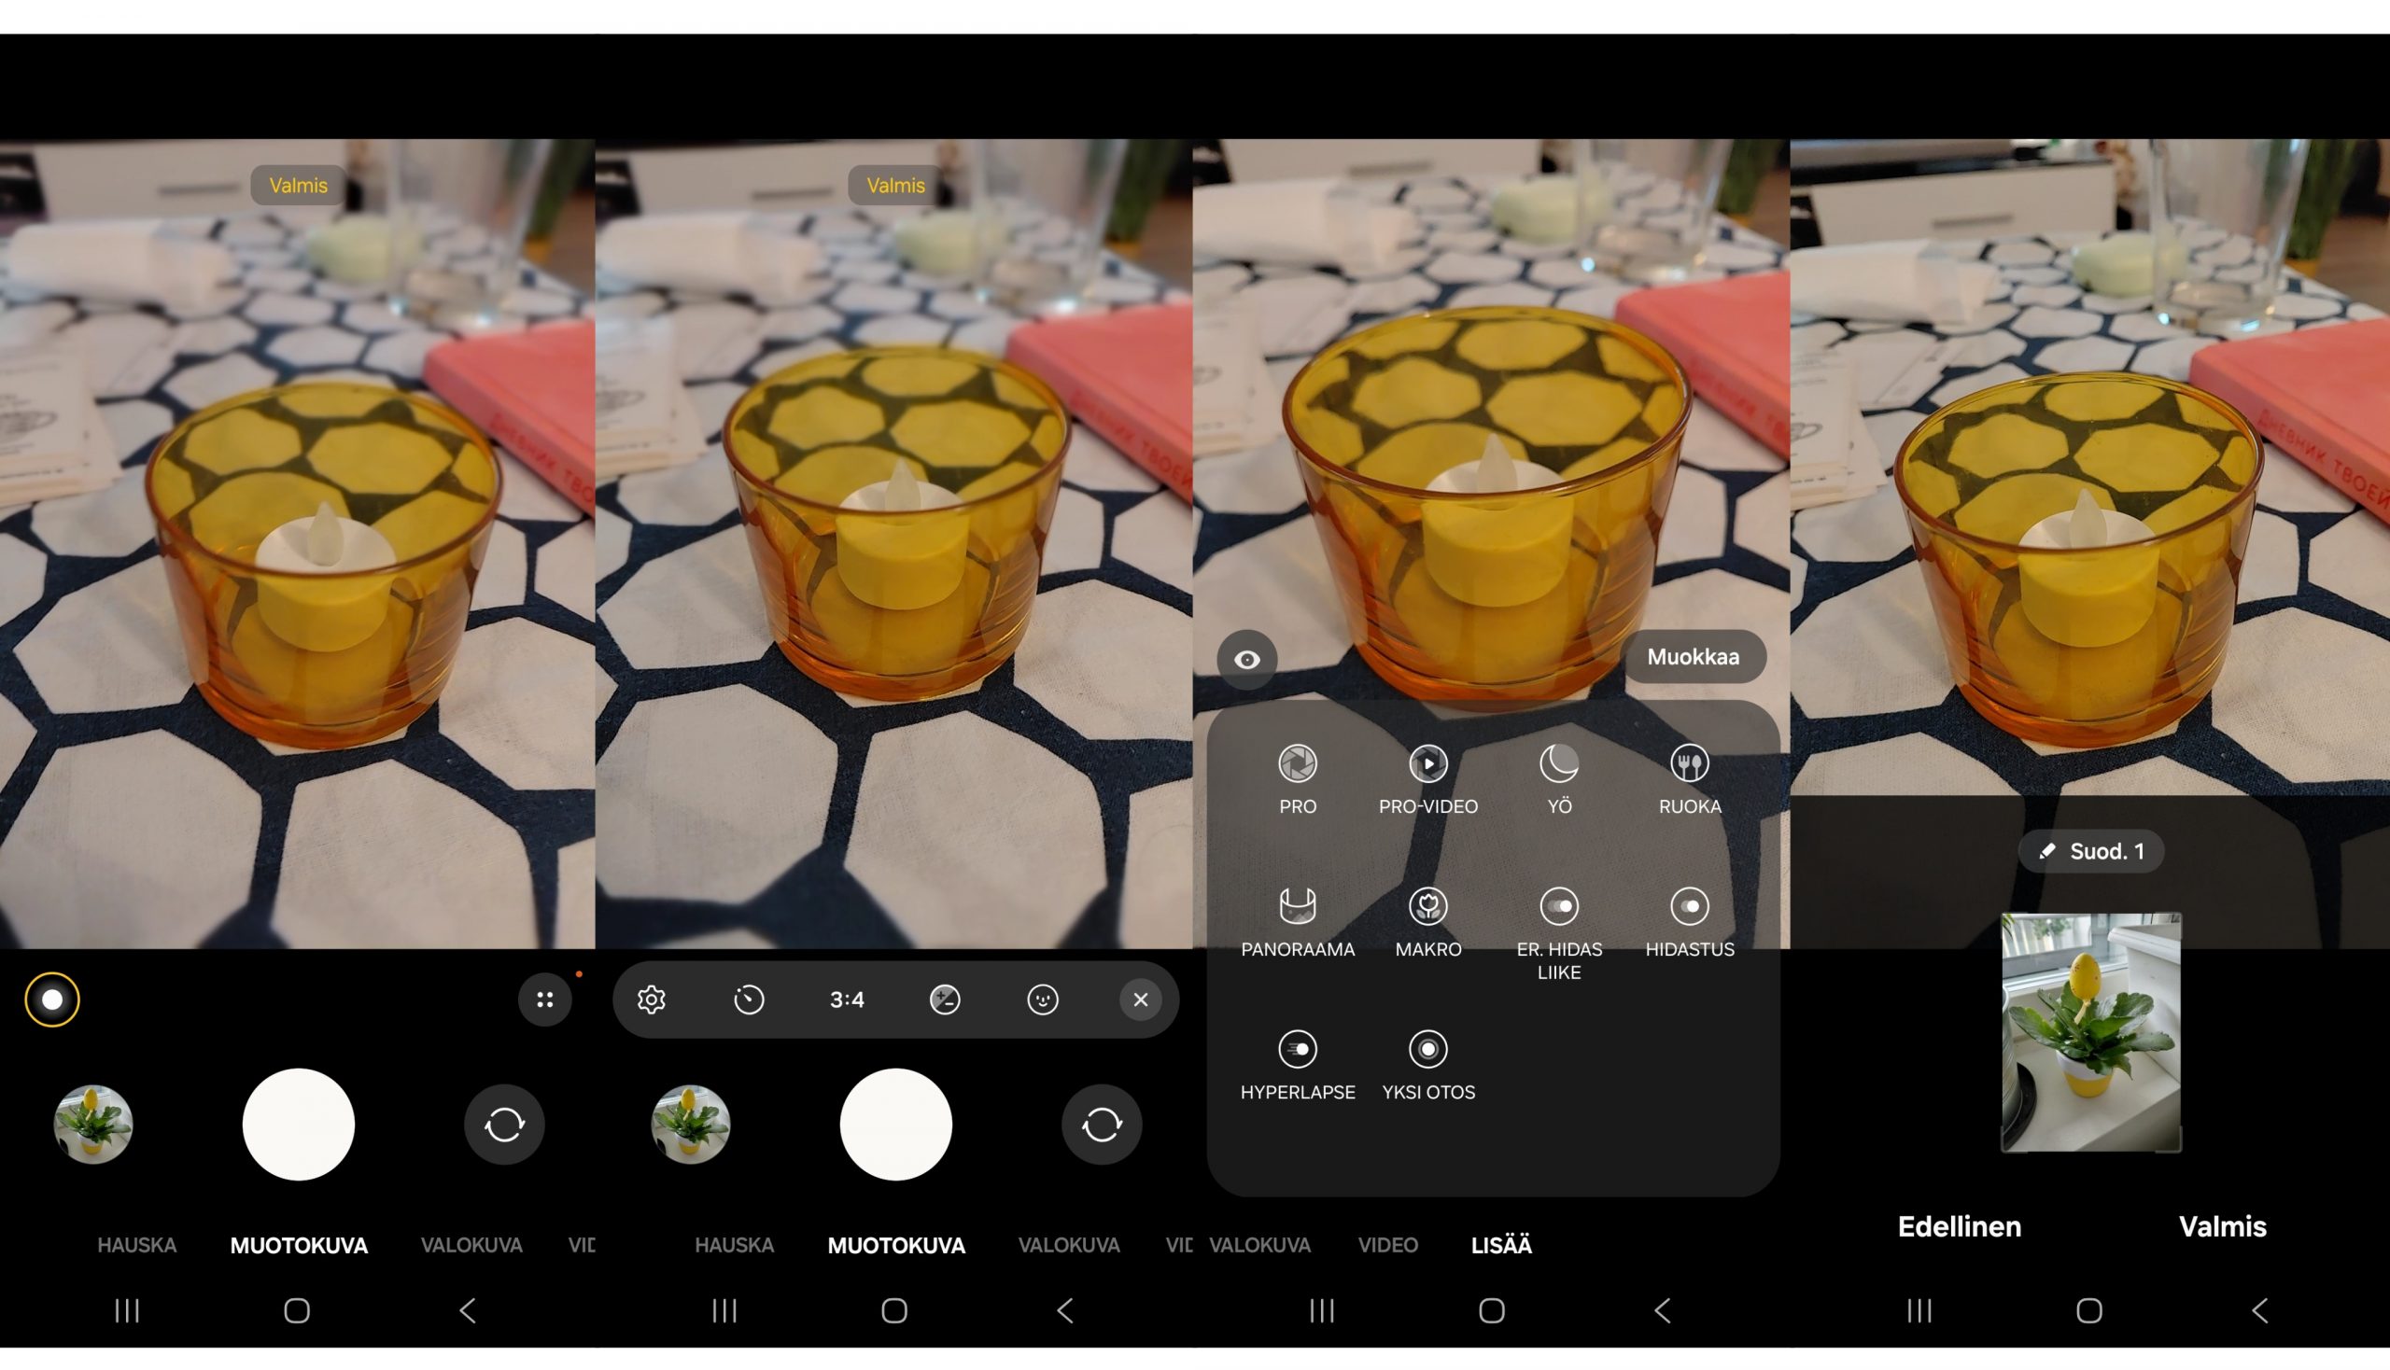This screenshot has height=1370, width=2390.
Task: Open camera settings gear icon
Action: [652, 1000]
